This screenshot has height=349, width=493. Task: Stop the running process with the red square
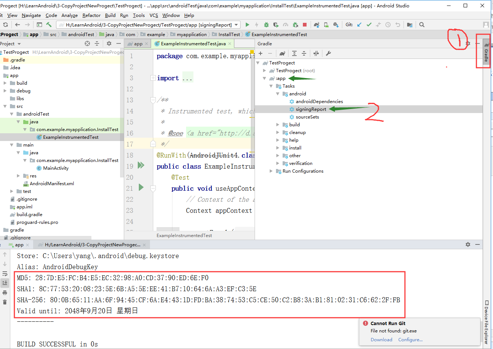[305, 25]
